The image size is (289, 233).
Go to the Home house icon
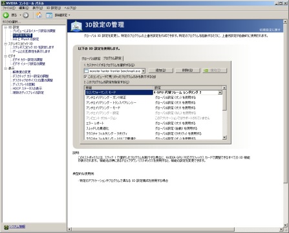39,15
